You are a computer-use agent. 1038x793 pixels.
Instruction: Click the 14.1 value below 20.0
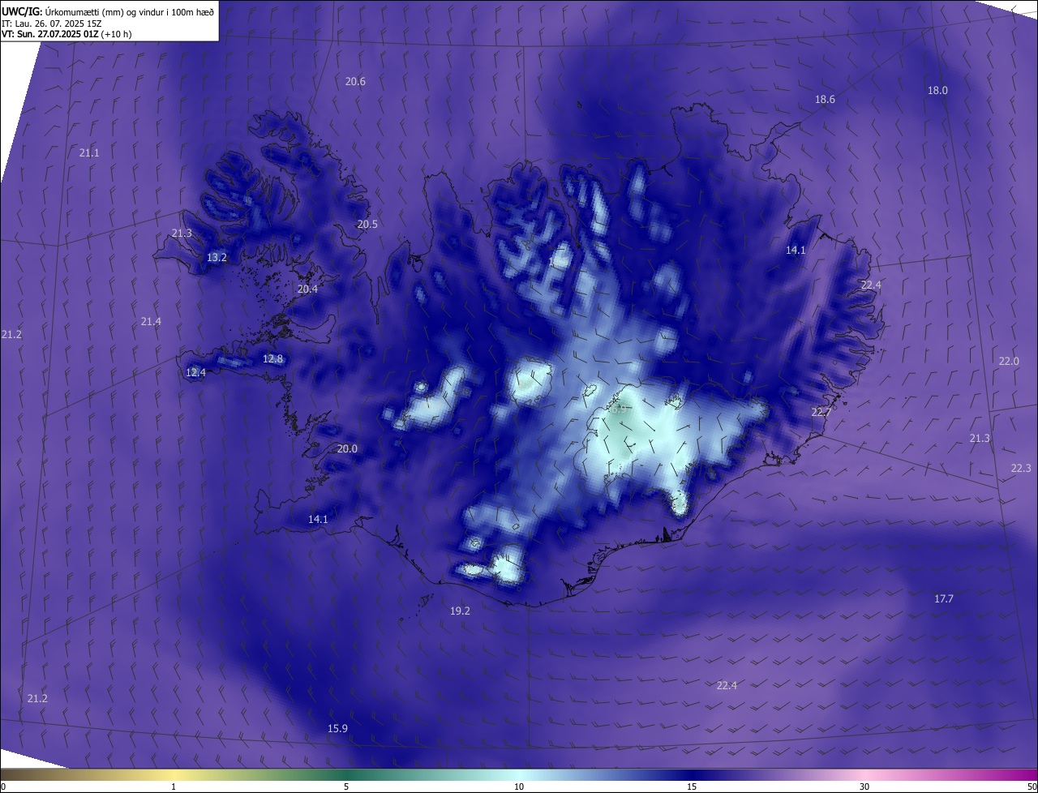(x=318, y=519)
